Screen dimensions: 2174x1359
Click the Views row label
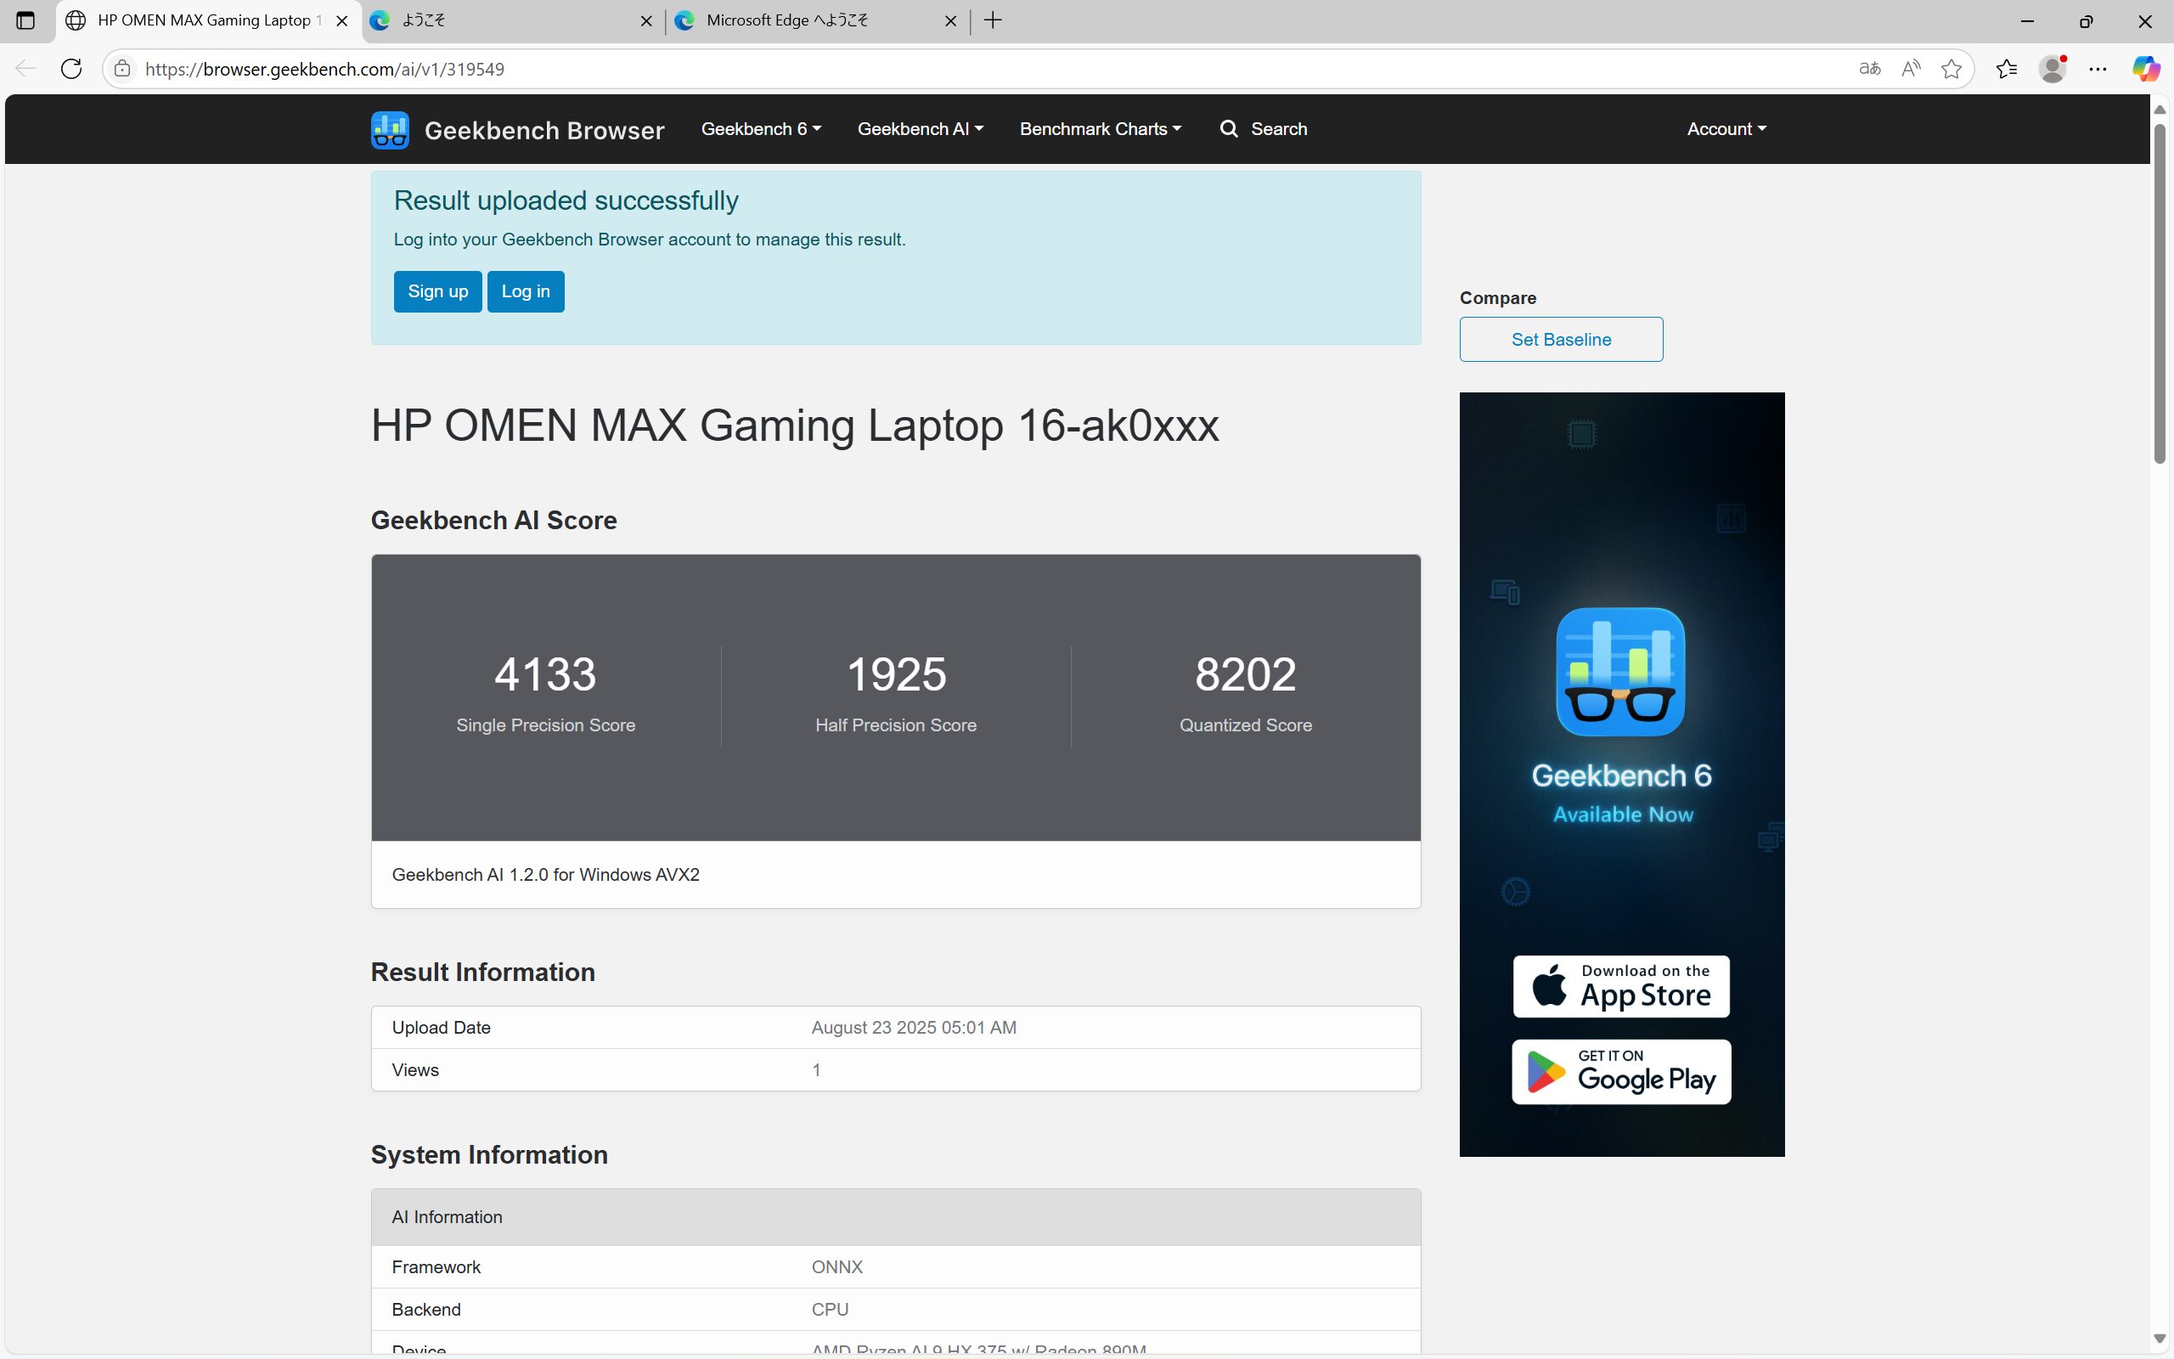point(415,1070)
